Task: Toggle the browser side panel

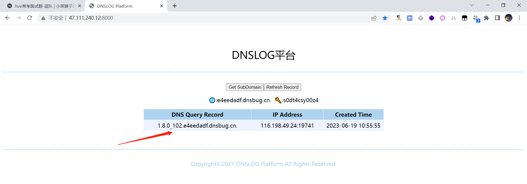Action: [x=497, y=18]
